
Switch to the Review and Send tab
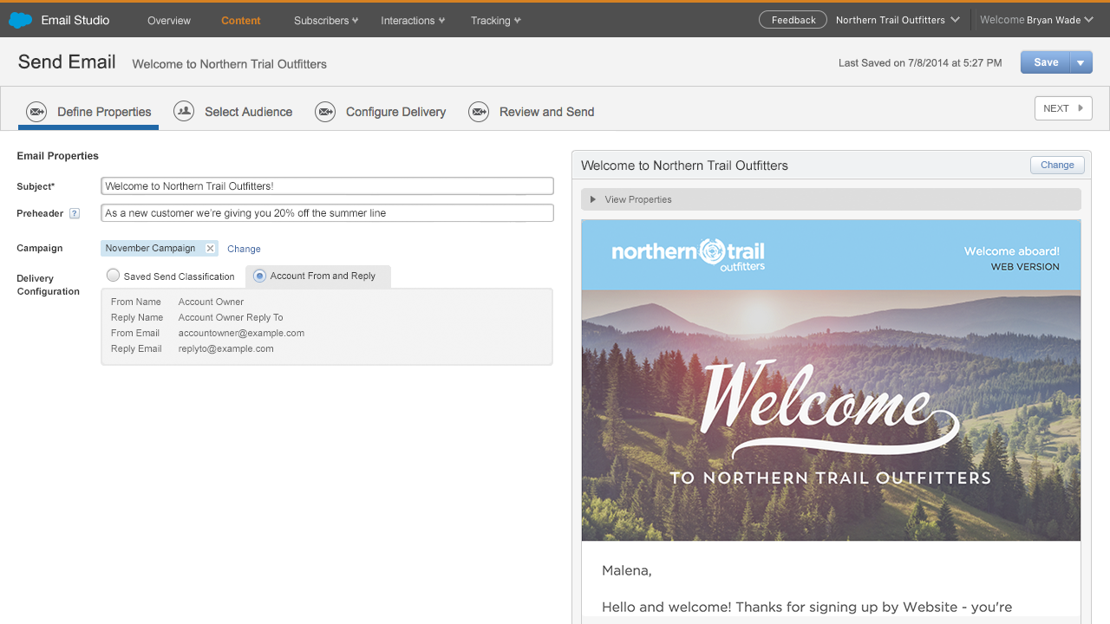(532, 112)
